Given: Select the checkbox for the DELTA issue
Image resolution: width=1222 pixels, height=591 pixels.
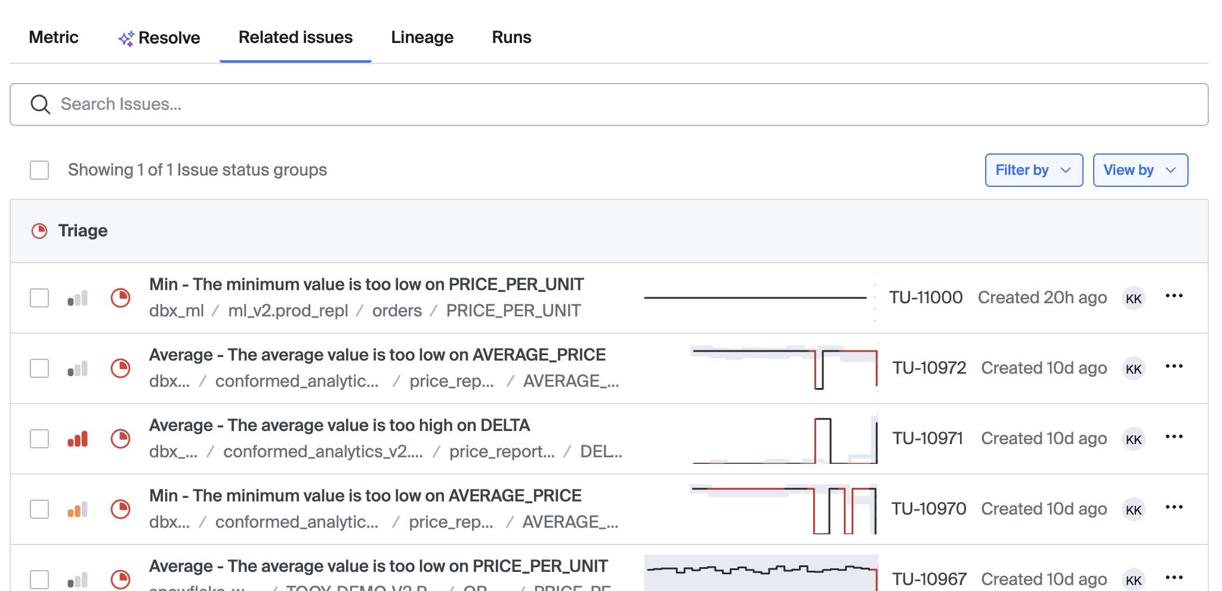Looking at the screenshot, I should pyautogui.click(x=39, y=439).
